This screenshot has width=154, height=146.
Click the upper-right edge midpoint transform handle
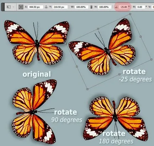point(141,37)
